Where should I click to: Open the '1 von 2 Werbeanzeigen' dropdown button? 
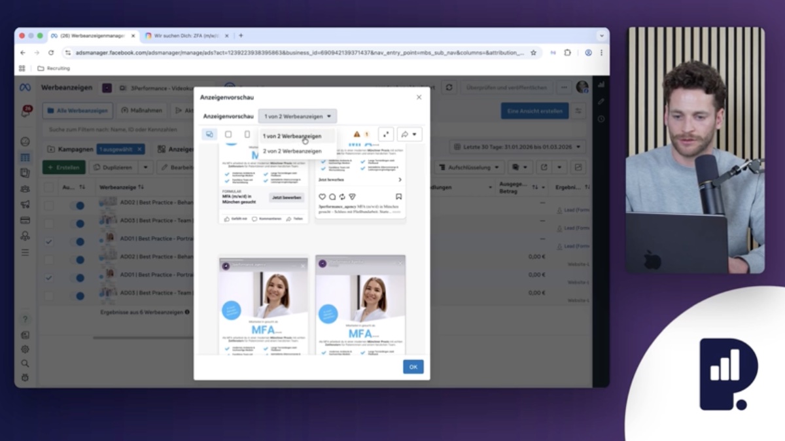298,116
